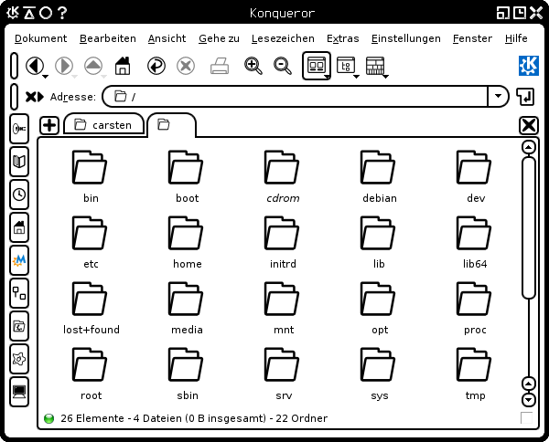The image size is (549, 442).
Task: Click the Go arrow beside address bar
Action: pos(525,97)
